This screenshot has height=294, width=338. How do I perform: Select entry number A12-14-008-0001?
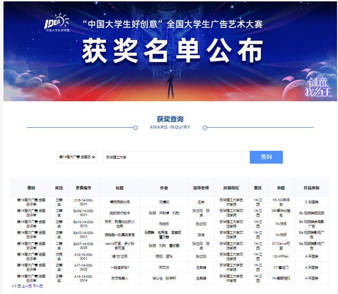click(84, 255)
